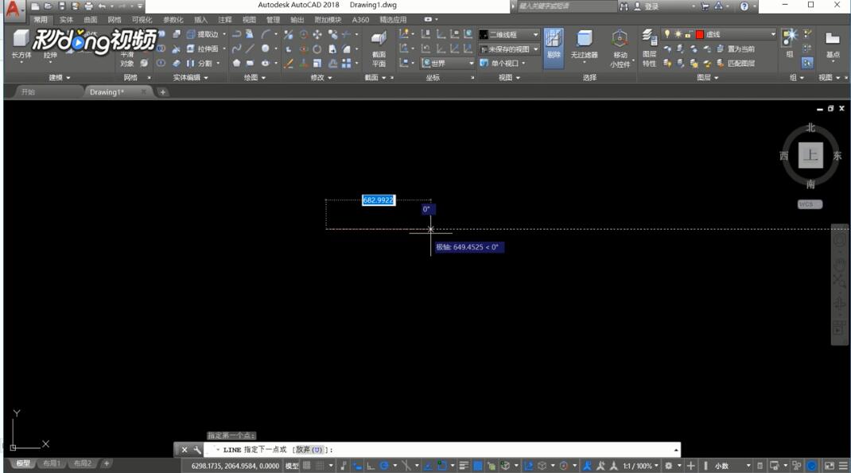Screen dimensions: 851x473
Task: Open the layer 虚线 dropdown list
Action: 720,34
